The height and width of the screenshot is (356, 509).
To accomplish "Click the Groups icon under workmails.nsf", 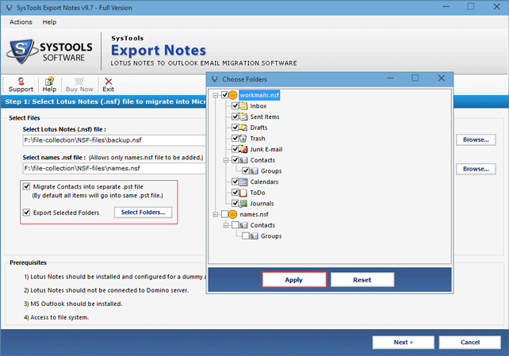I will click(254, 171).
